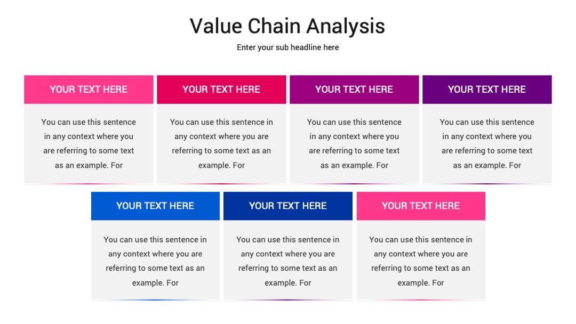Select the blue gradient underline of the blue card

[x=155, y=300]
